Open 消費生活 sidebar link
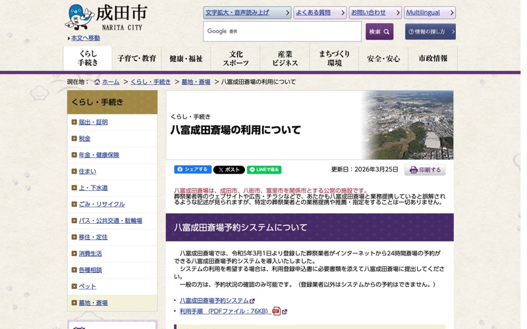Viewport: 527px width, 329px height. (x=90, y=253)
